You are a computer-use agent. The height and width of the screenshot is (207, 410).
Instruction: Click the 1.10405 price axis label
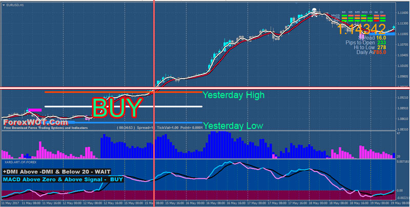[403, 55]
